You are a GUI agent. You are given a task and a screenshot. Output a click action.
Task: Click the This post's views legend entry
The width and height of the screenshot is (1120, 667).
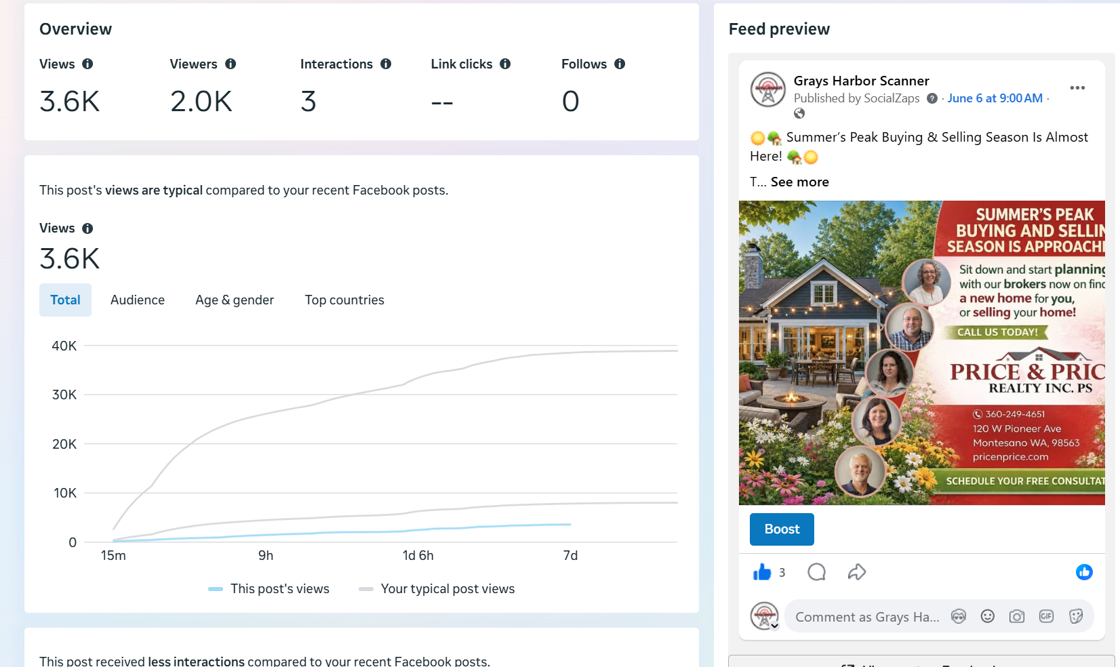[268, 589]
